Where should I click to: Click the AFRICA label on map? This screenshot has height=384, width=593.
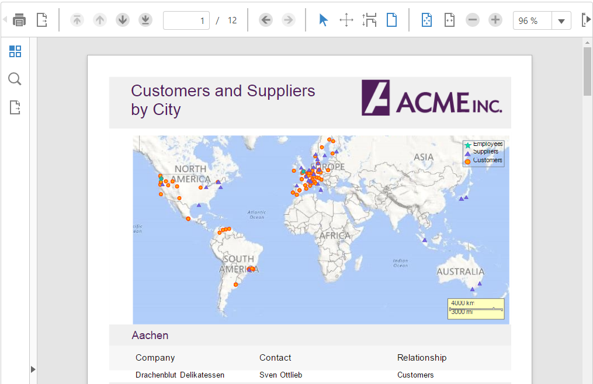(335, 235)
